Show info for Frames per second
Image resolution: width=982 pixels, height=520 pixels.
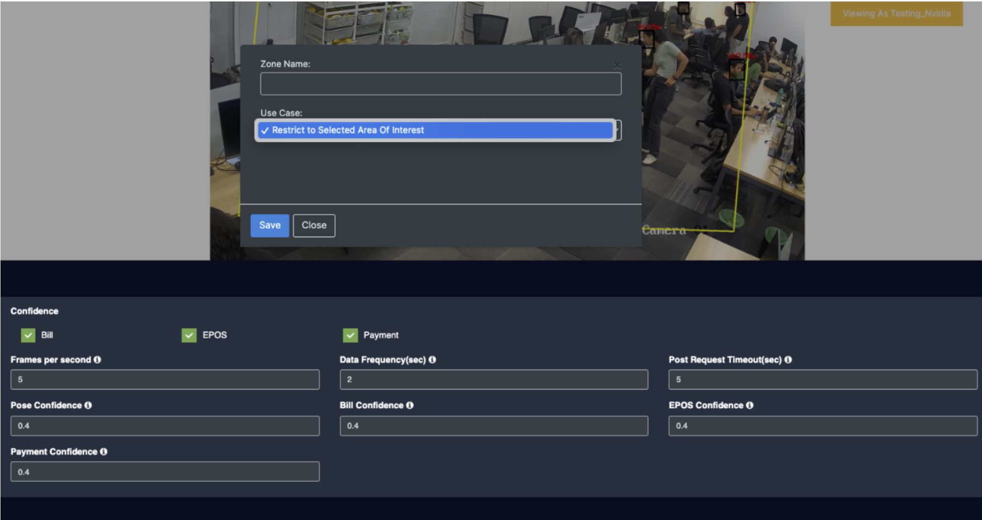tap(98, 359)
